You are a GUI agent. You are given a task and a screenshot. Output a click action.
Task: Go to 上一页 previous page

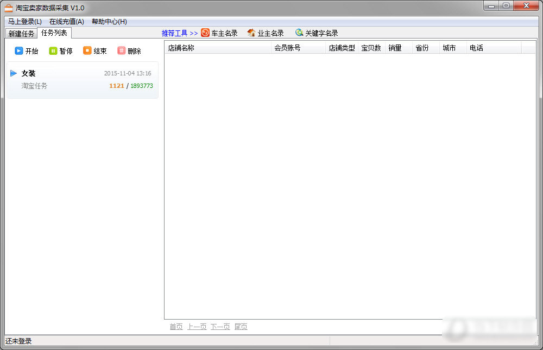pyautogui.click(x=197, y=327)
